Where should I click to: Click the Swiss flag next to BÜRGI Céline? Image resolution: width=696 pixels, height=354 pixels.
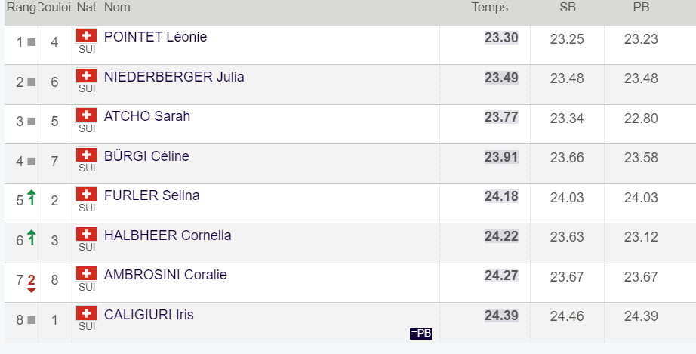click(87, 155)
